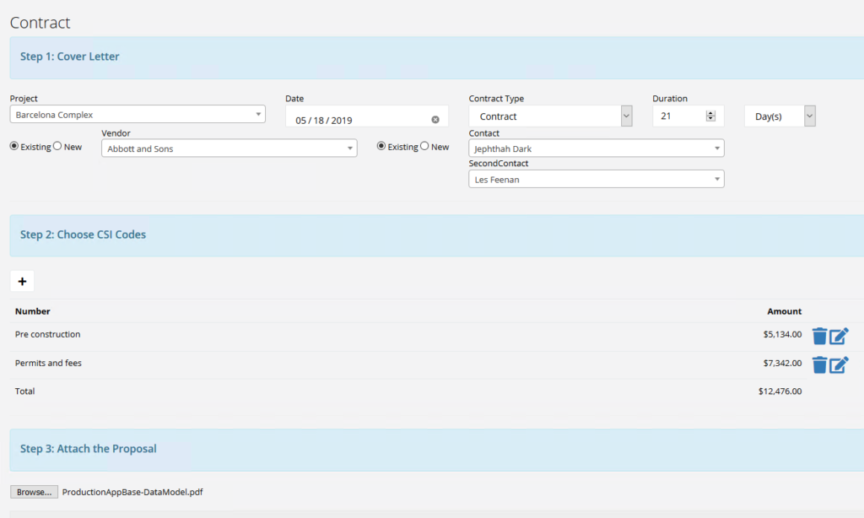Image resolution: width=864 pixels, height=518 pixels.
Task: Open the Vendor dropdown showing Abbott and Sons
Action: tap(229, 148)
